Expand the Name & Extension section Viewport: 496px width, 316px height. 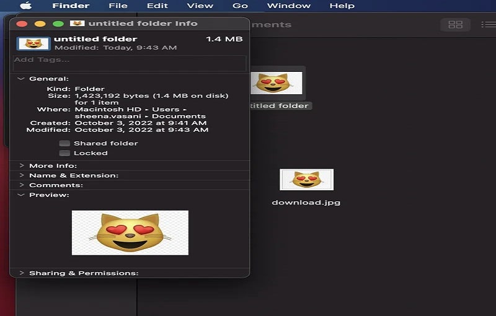click(x=21, y=175)
